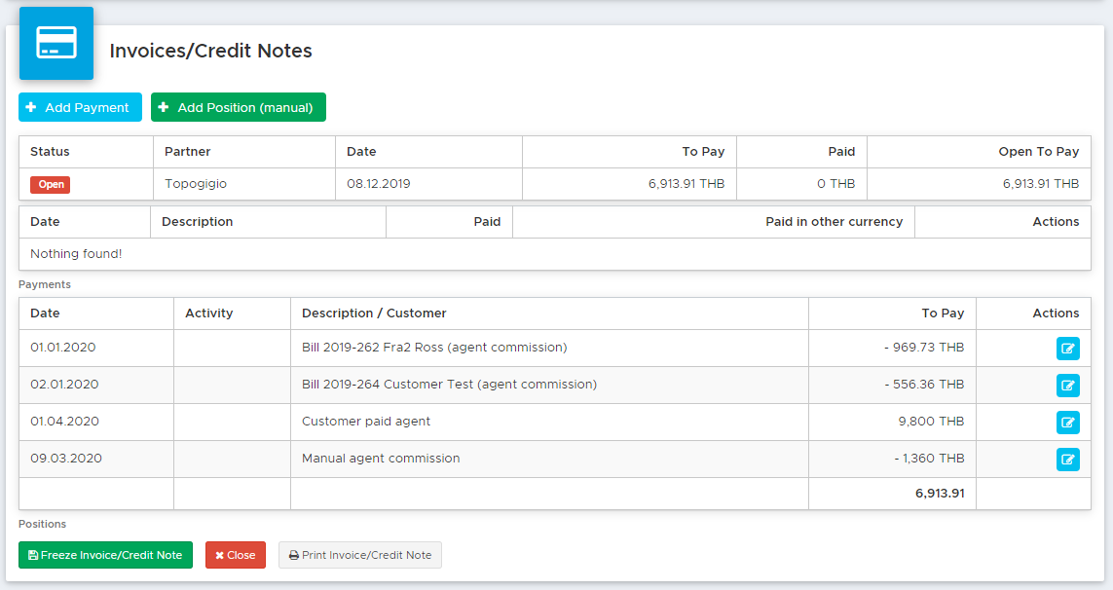
Task: Select the payment date 02.01.2020
Action: 64,385
